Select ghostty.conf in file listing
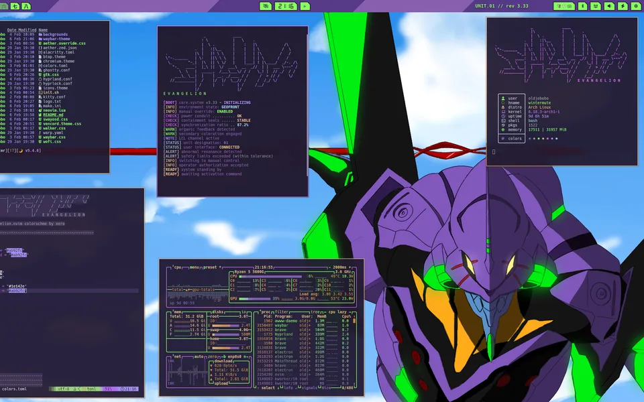 (x=56, y=70)
